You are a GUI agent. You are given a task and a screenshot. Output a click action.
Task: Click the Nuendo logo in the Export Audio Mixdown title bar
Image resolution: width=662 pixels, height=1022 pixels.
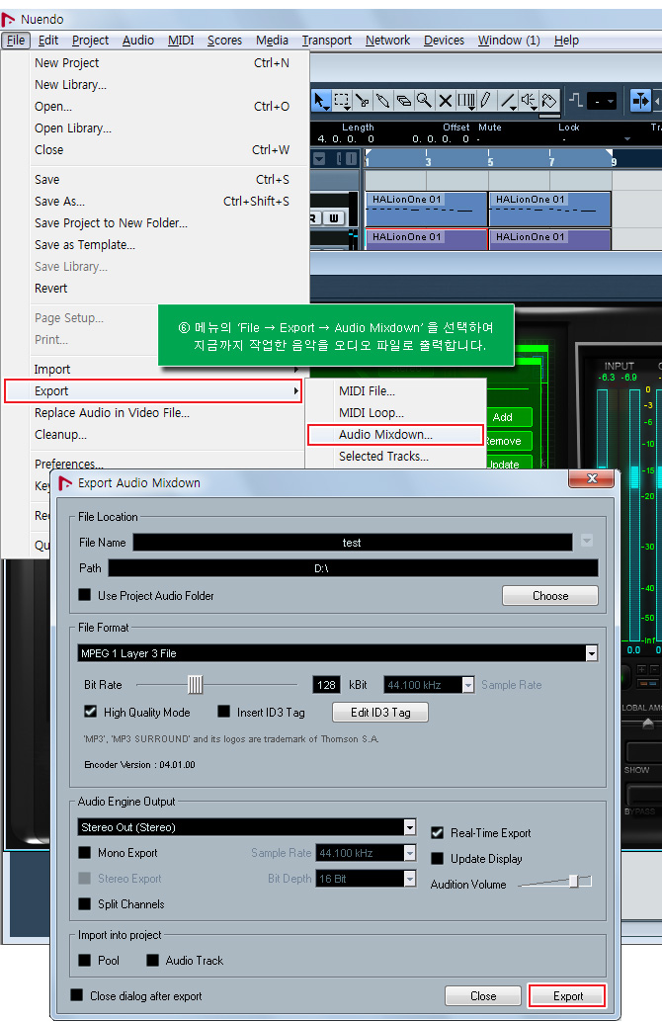pyautogui.click(x=65, y=483)
